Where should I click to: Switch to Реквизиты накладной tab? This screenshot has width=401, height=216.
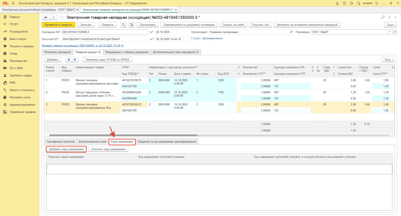pos(57,52)
